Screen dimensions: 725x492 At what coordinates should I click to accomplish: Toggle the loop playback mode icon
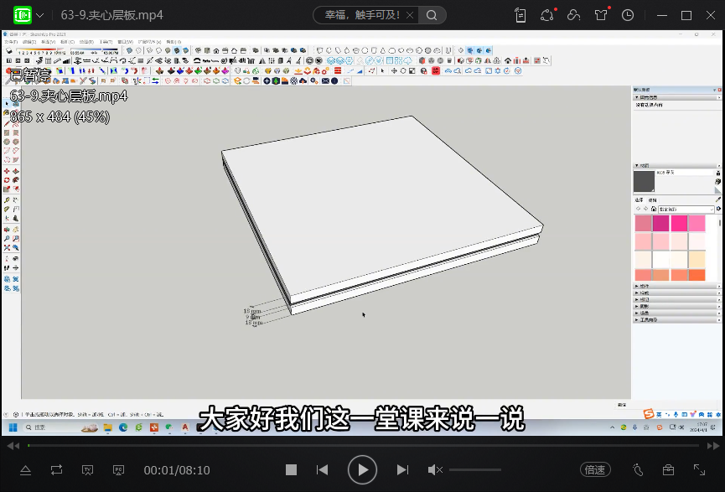(x=56, y=470)
